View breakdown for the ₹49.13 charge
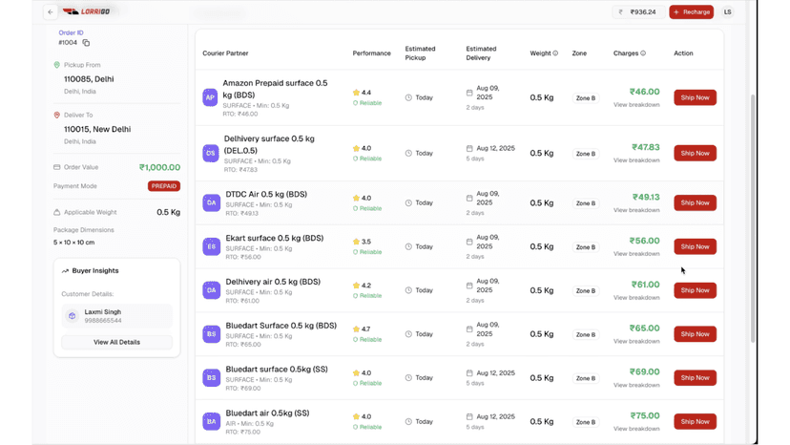The width and height of the screenshot is (790, 445). (x=636, y=210)
